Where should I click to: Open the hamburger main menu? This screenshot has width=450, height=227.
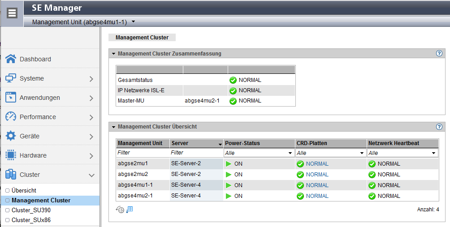[x=12, y=13]
